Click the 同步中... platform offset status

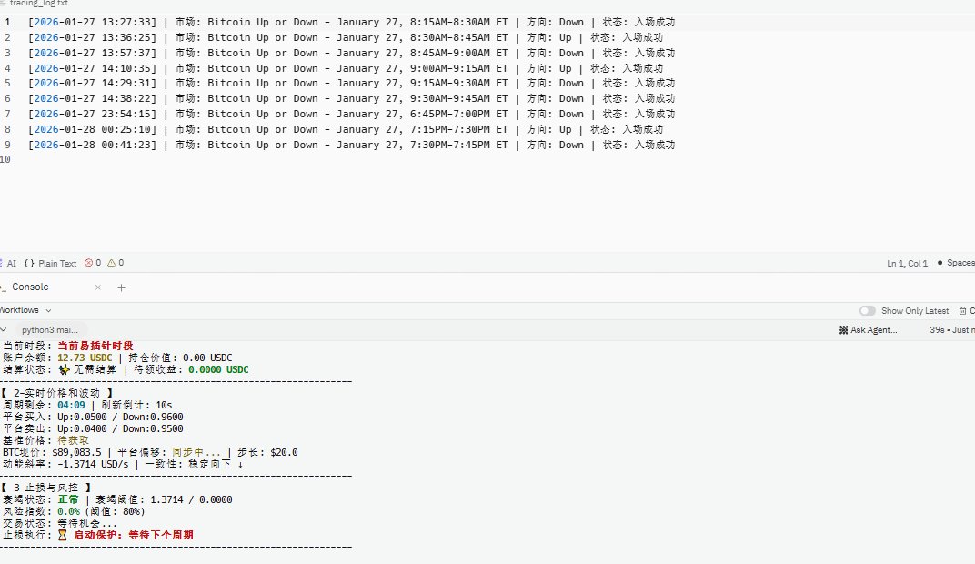point(196,453)
